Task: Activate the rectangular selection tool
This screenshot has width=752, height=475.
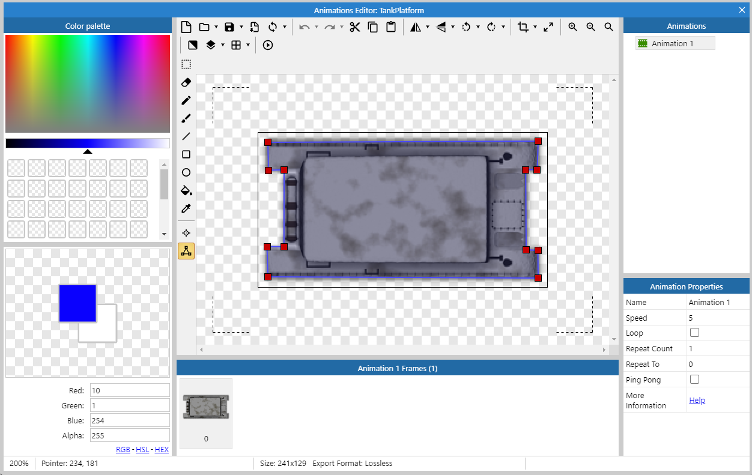Action: pyautogui.click(x=186, y=64)
